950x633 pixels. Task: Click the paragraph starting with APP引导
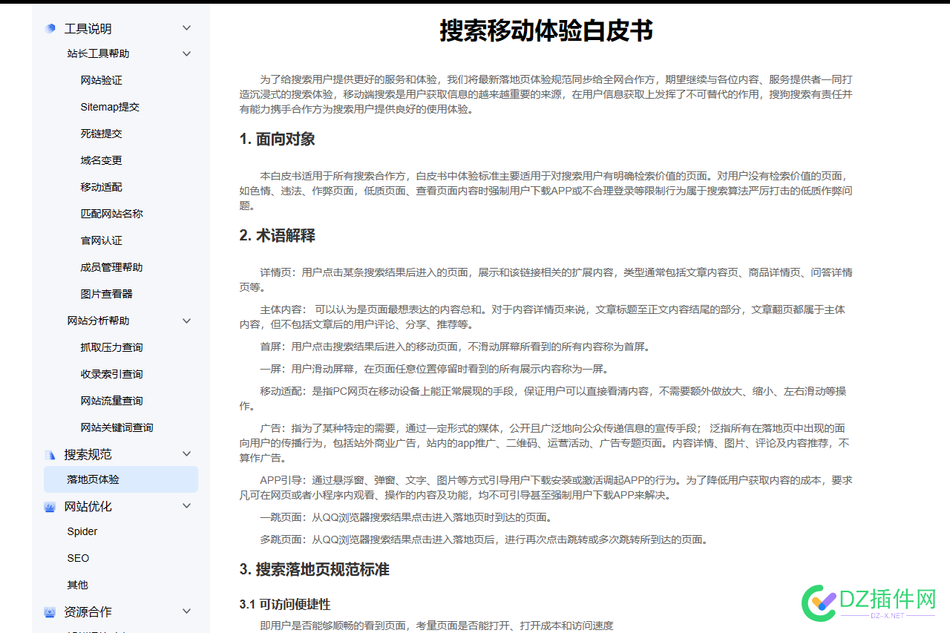(546, 488)
